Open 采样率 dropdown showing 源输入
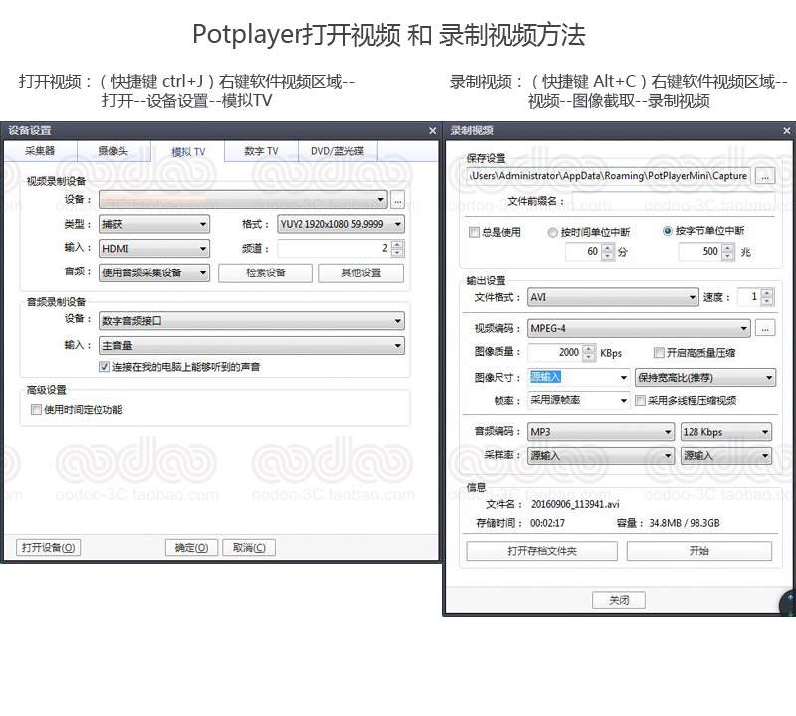 [601, 455]
